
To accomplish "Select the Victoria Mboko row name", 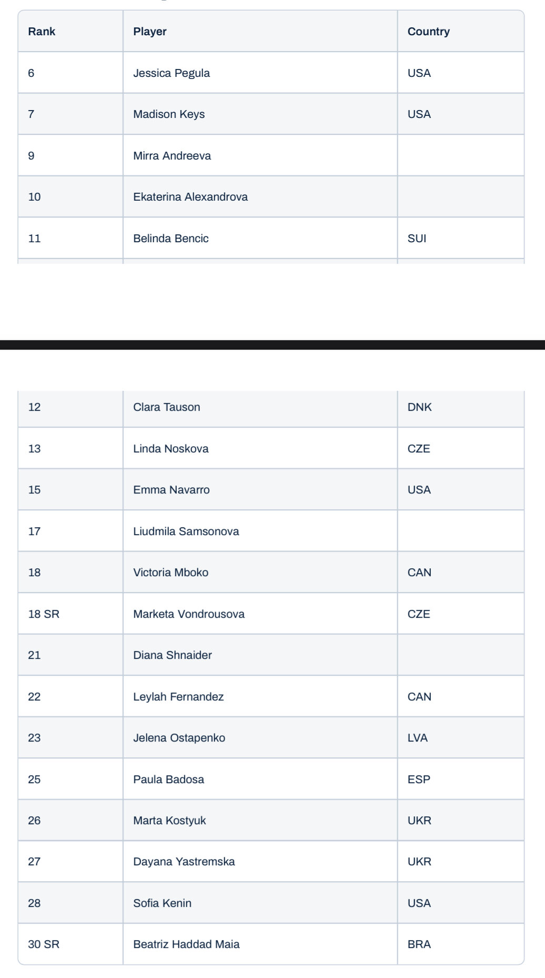I will 171,572.
